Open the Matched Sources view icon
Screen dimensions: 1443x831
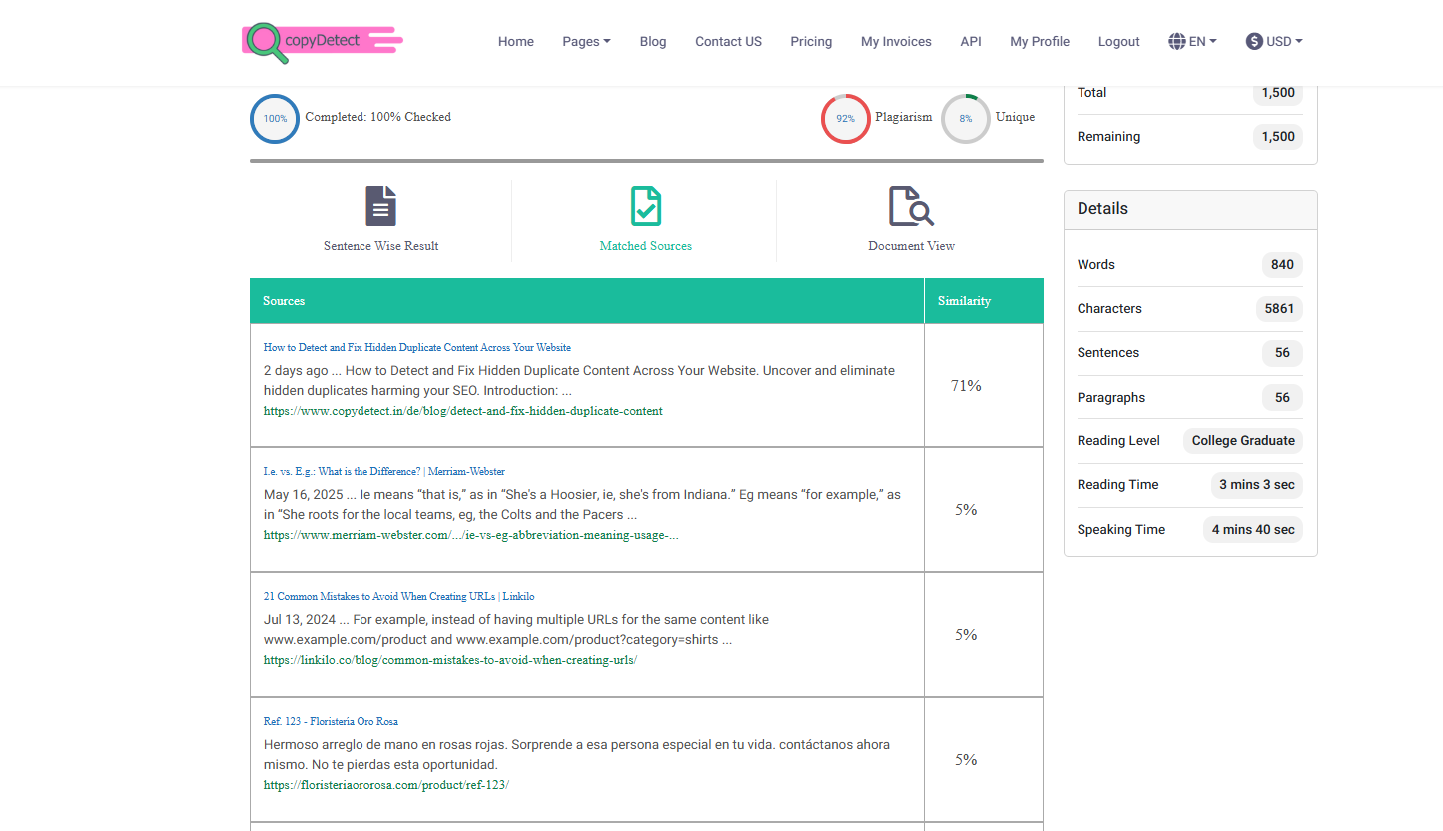pos(645,205)
